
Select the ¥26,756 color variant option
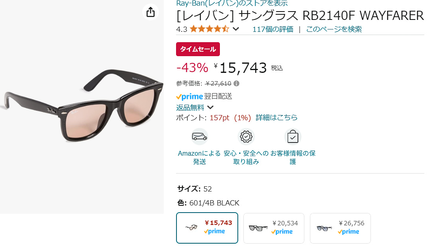pos(340,228)
